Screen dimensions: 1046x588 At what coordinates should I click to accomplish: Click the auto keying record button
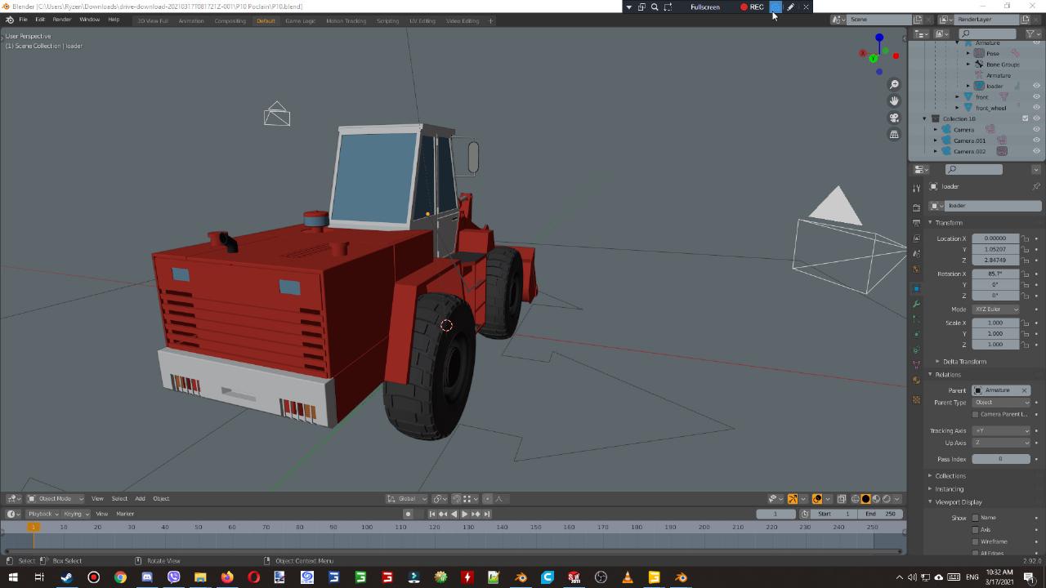click(408, 514)
